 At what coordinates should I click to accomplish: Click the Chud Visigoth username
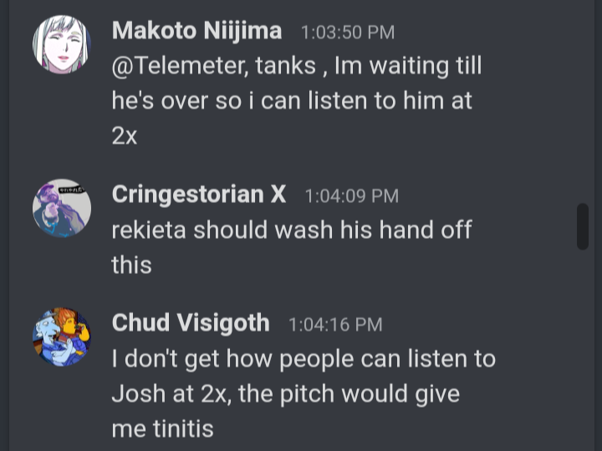click(191, 323)
